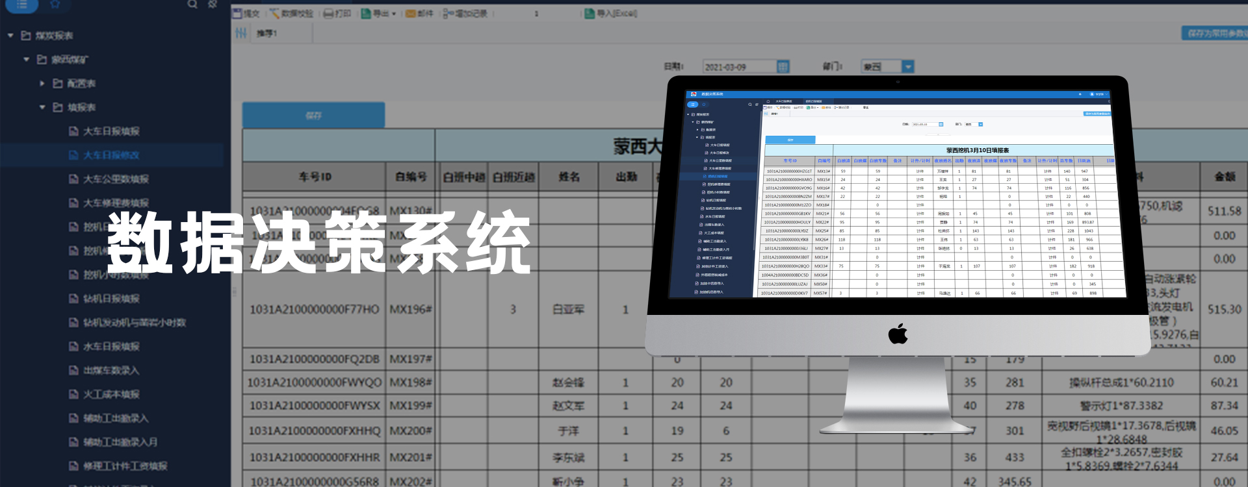Click cell MX196#
Screen dimensions: 1248x487
411,310
